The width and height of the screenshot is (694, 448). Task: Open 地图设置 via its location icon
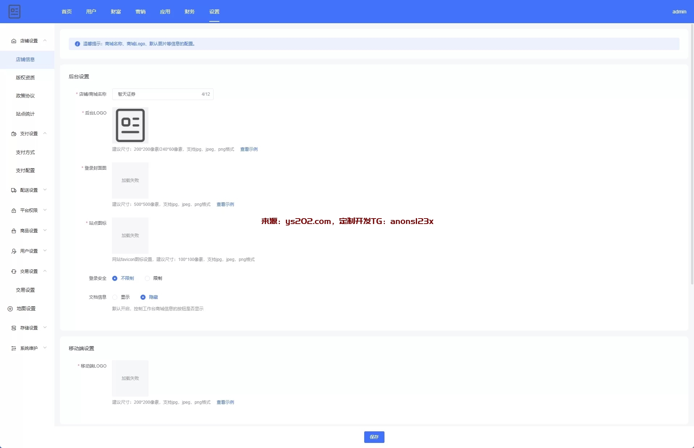10,309
